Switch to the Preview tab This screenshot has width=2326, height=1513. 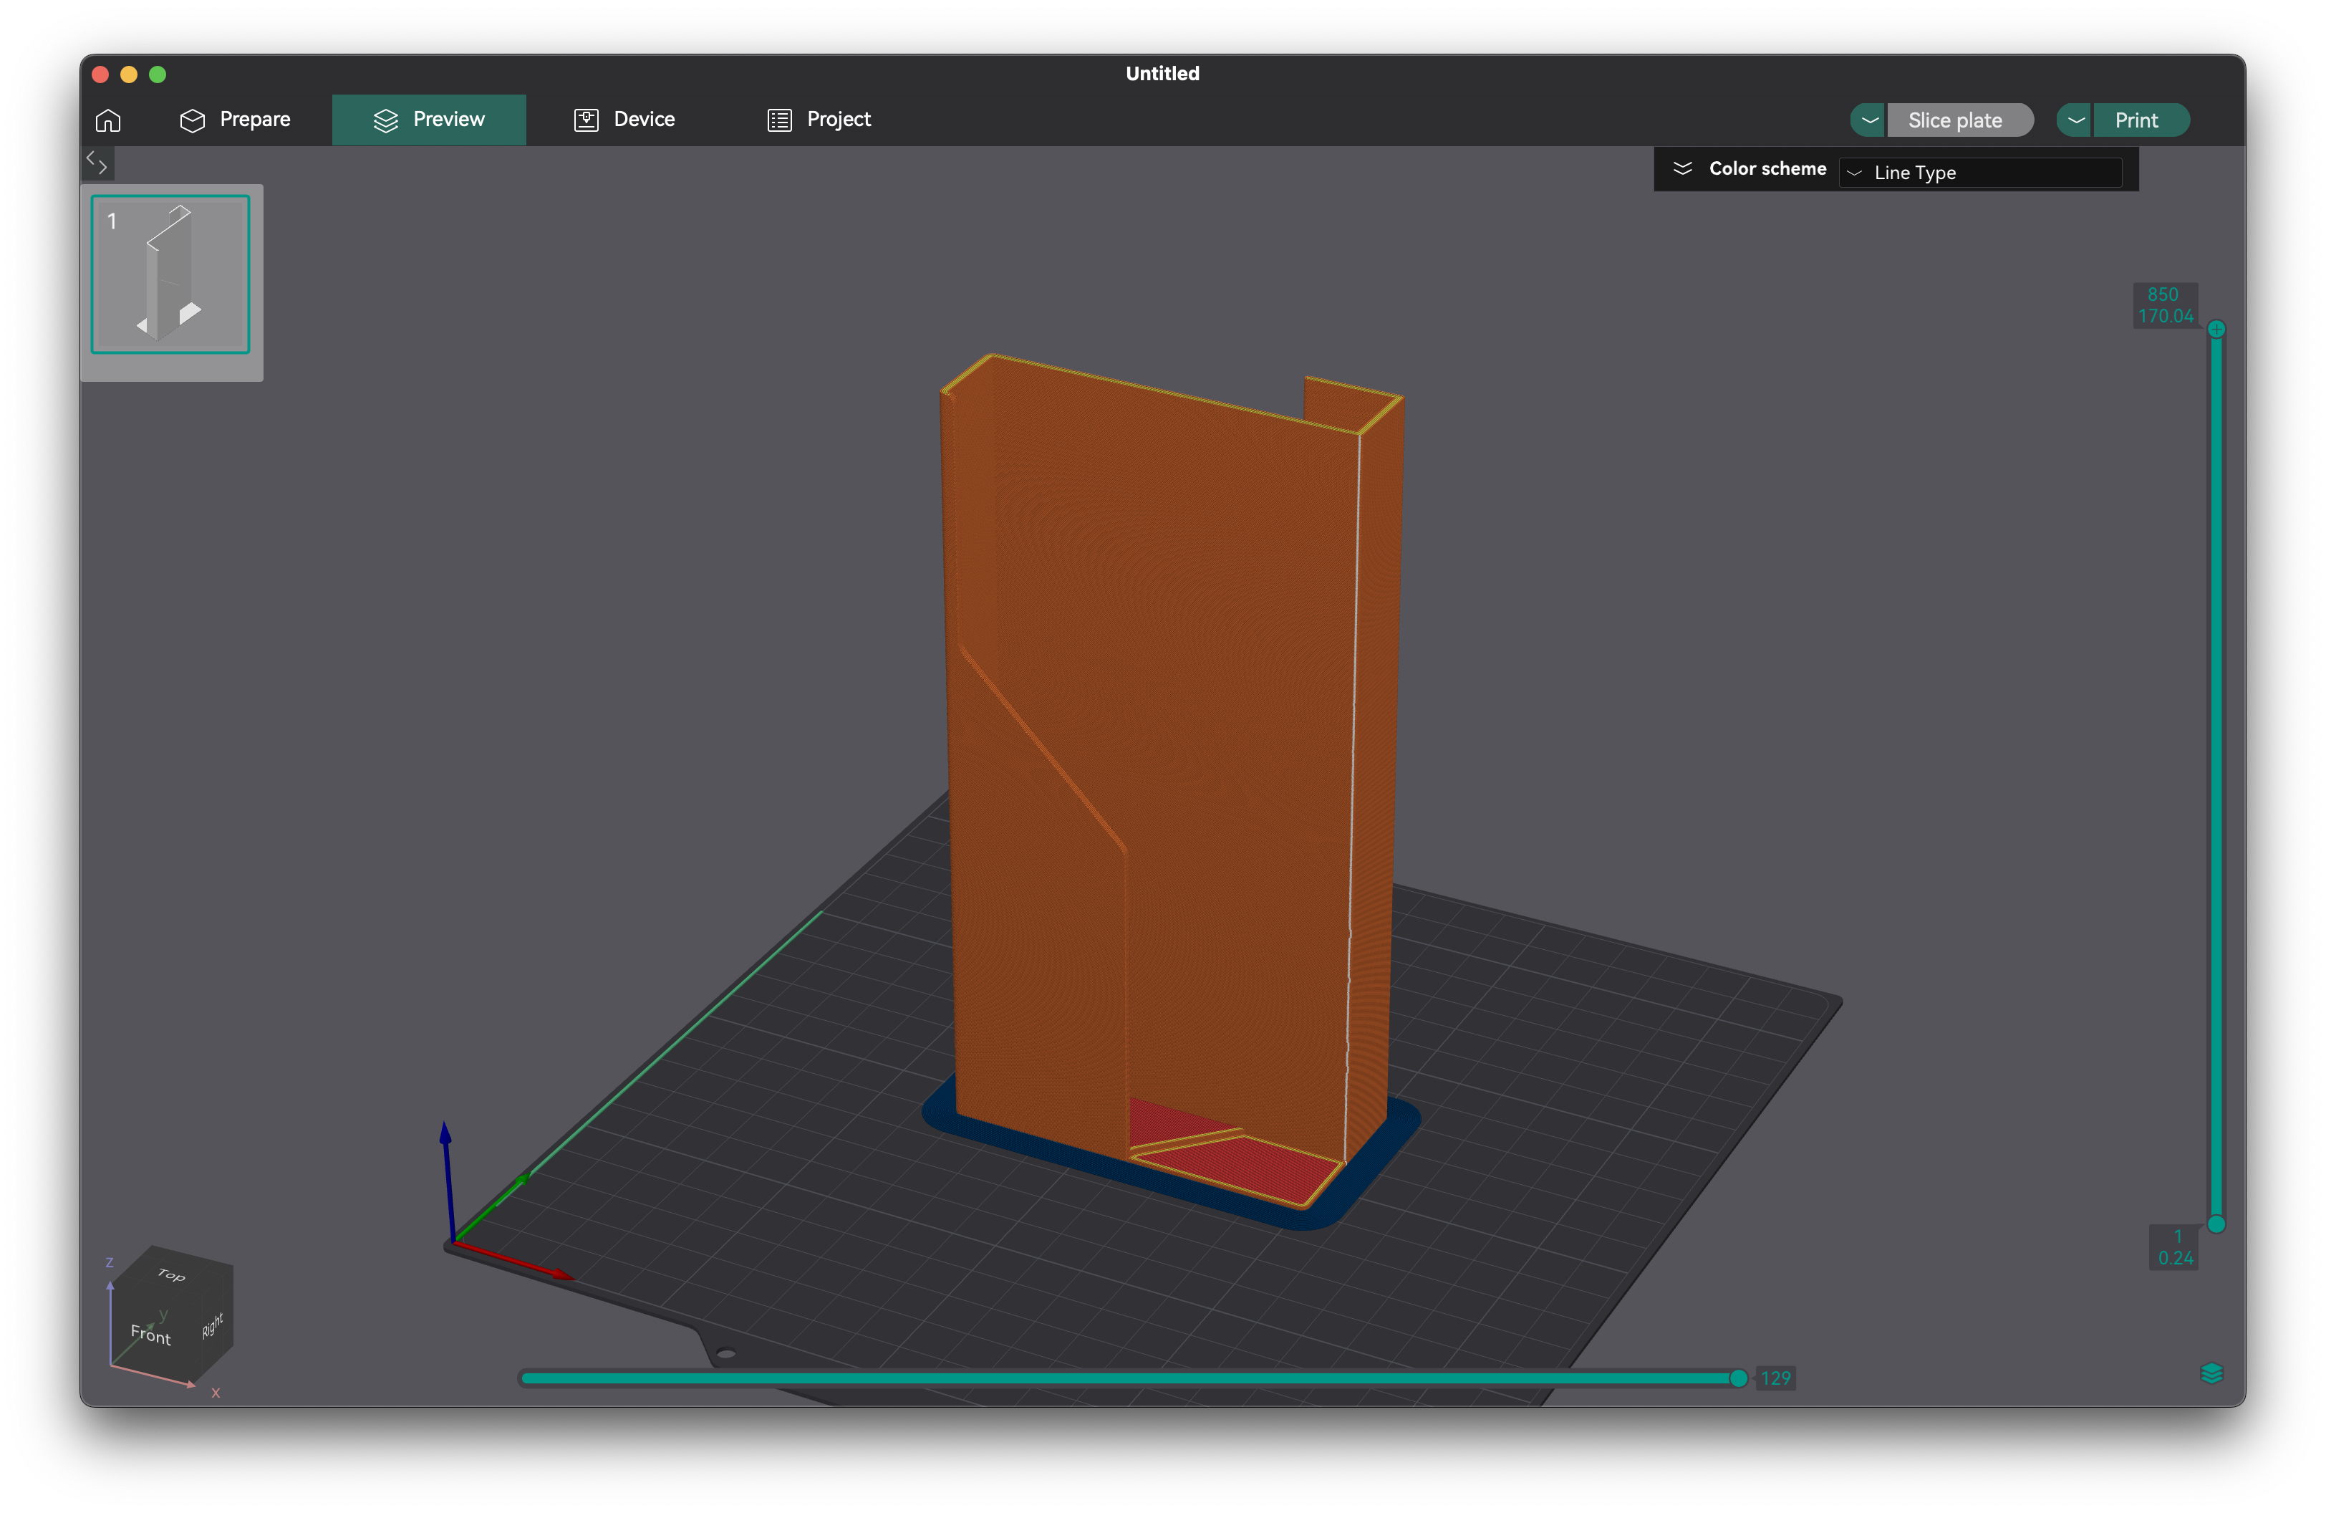click(429, 119)
